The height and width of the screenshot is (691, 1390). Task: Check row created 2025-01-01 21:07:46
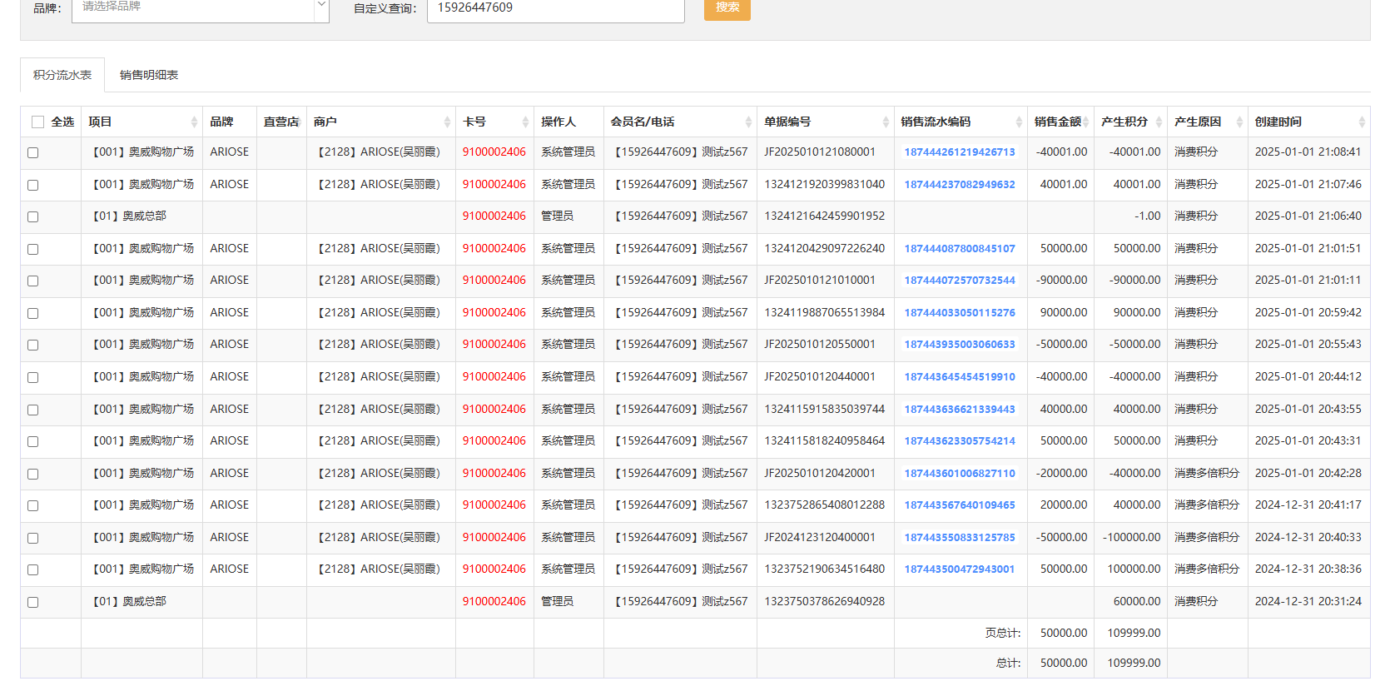tap(33, 185)
